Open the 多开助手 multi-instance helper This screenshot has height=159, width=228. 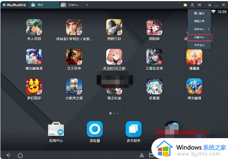tap(134, 129)
